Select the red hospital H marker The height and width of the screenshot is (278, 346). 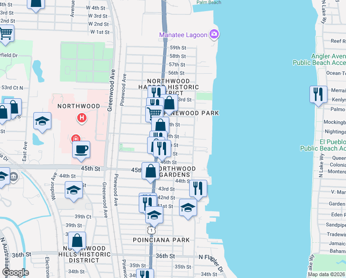(x=82, y=118)
